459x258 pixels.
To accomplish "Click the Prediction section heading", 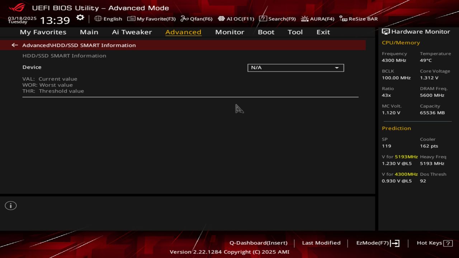I will click(x=396, y=128).
